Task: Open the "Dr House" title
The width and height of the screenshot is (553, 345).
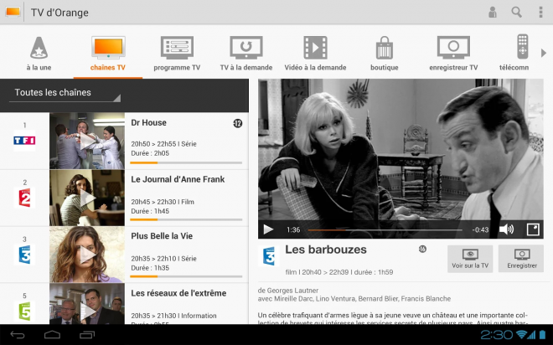Action: (x=148, y=122)
